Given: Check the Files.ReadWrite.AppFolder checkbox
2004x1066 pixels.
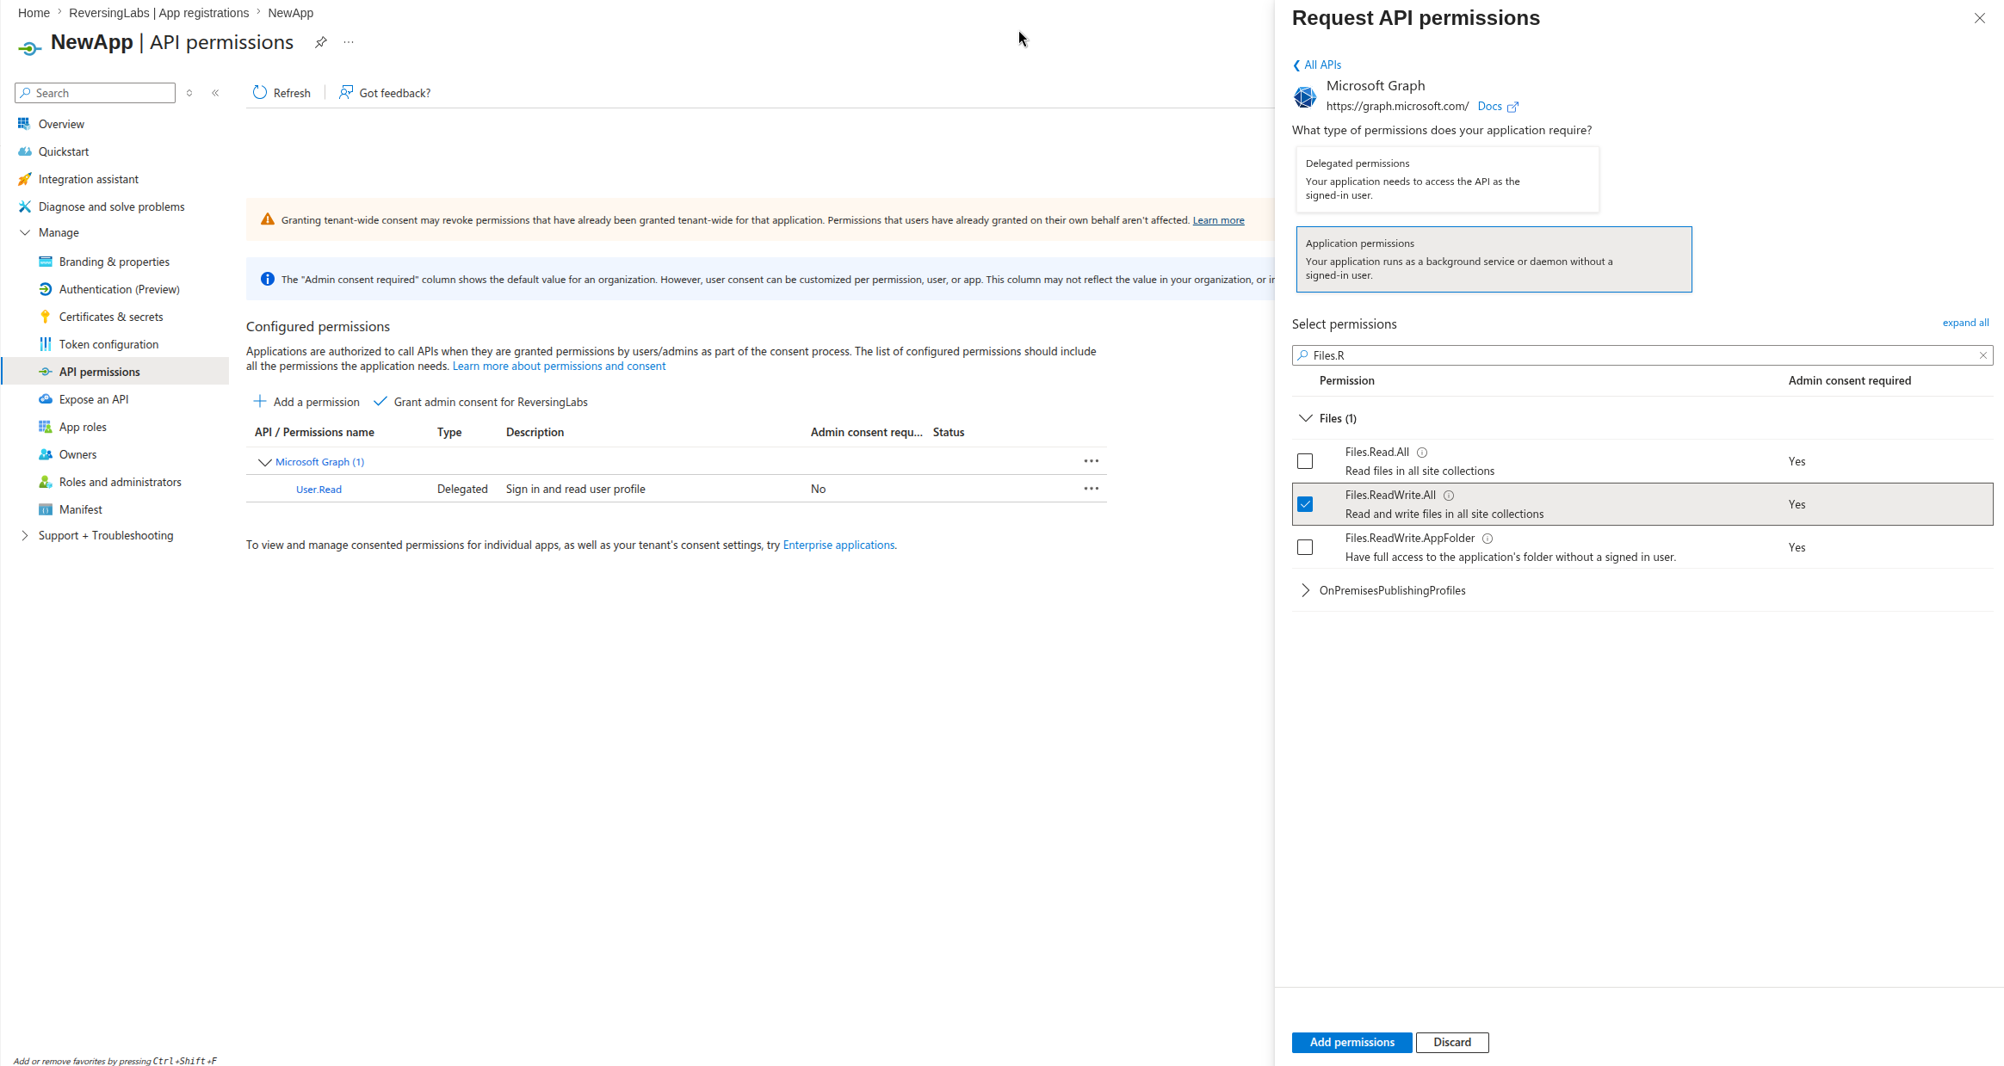Looking at the screenshot, I should pyautogui.click(x=1305, y=547).
